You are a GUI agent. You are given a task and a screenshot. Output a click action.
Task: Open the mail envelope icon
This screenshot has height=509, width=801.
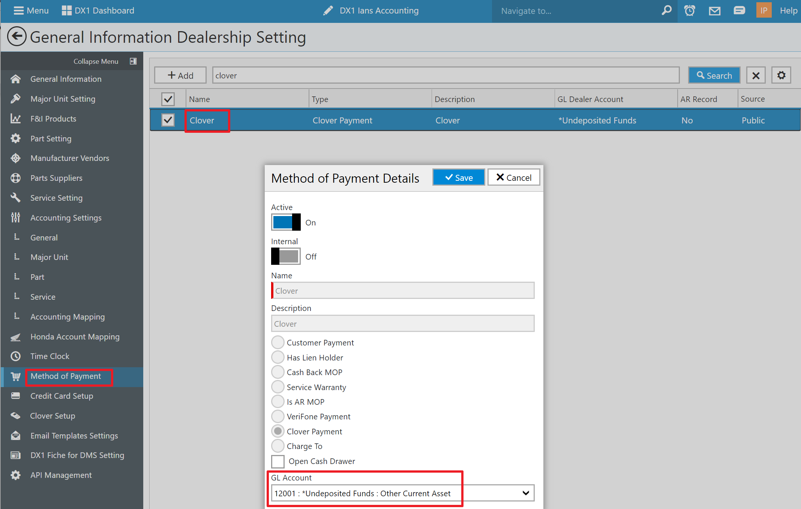pos(714,11)
